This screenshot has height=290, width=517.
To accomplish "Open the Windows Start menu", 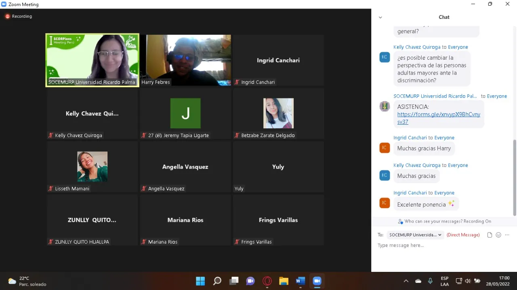I will tap(200, 281).
